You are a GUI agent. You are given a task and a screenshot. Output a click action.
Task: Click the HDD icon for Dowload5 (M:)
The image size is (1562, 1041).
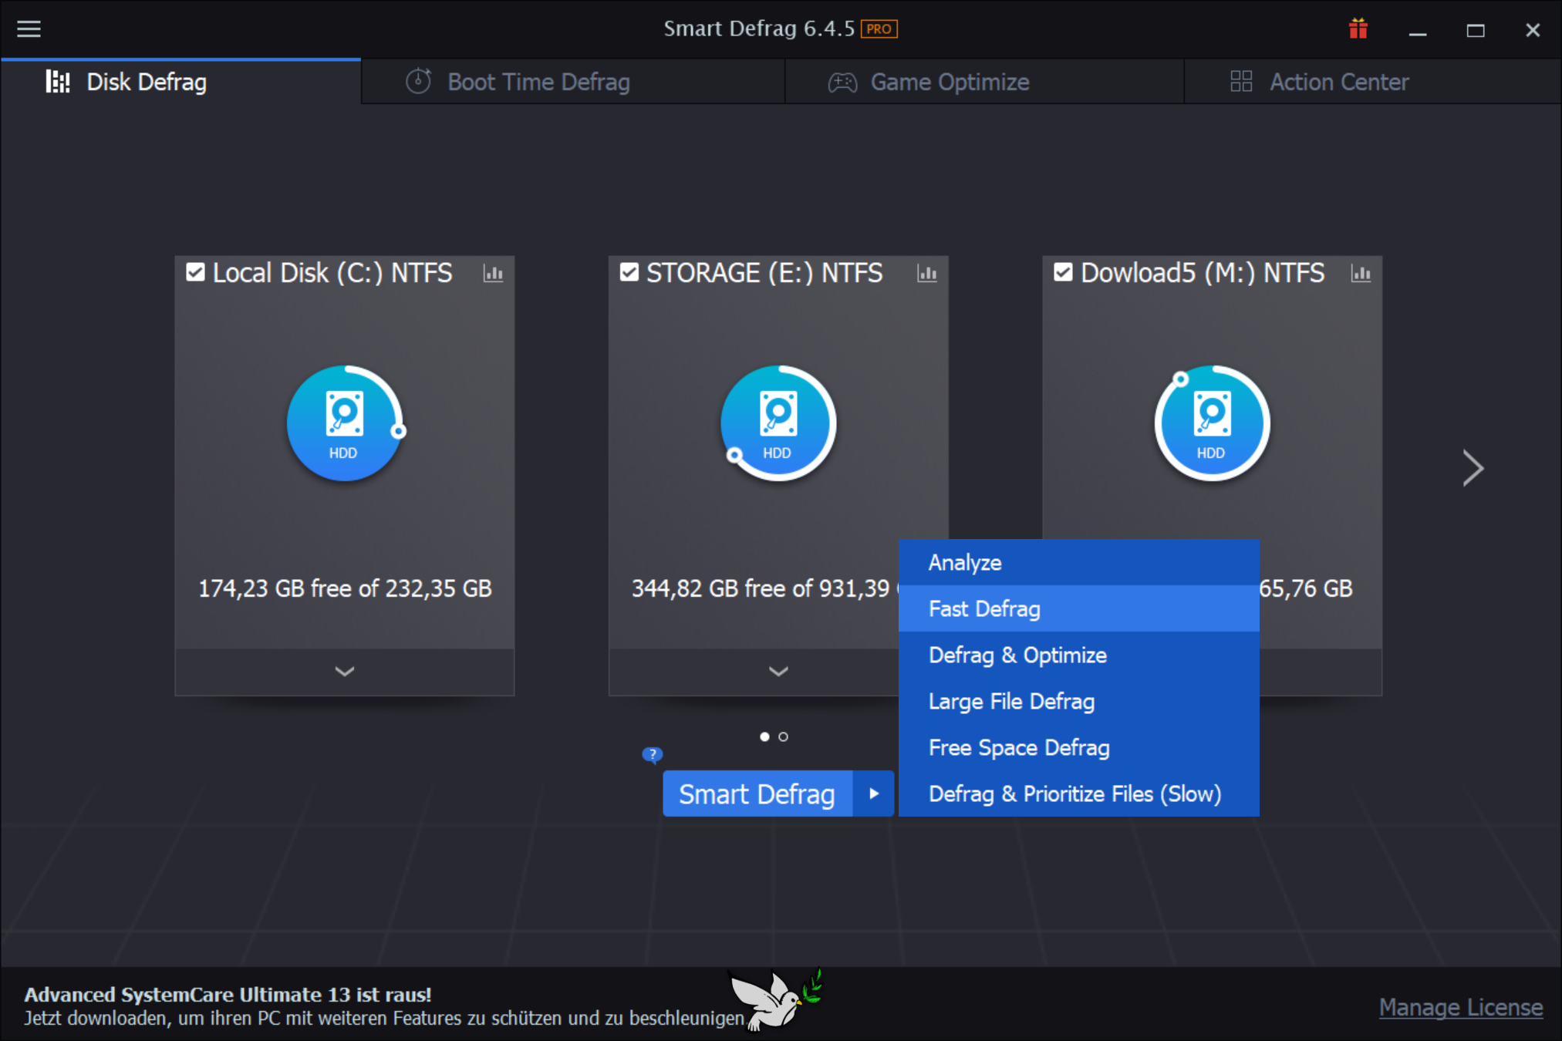1212,423
